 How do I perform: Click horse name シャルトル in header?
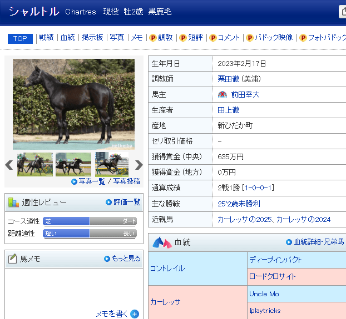(x=34, y=12)
